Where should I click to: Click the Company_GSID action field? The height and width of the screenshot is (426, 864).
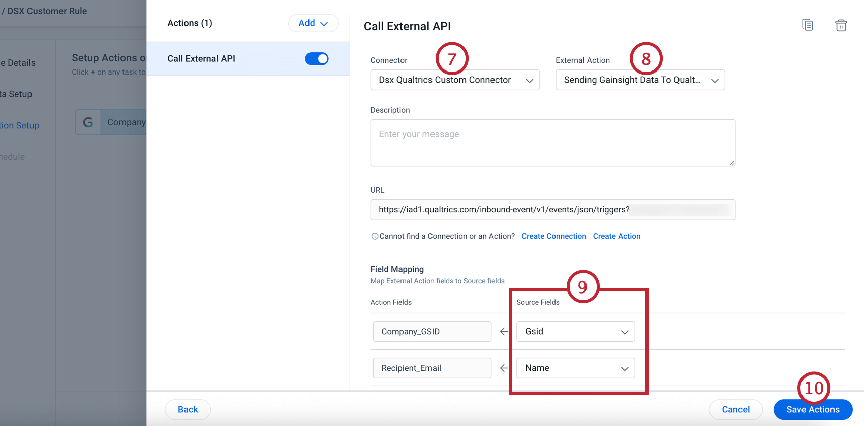coord(432,332)
